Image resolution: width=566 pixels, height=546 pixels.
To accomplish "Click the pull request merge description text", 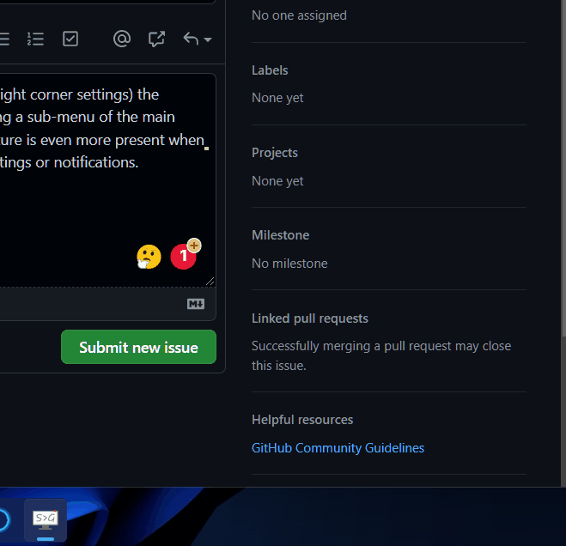I will coord(381,355).
